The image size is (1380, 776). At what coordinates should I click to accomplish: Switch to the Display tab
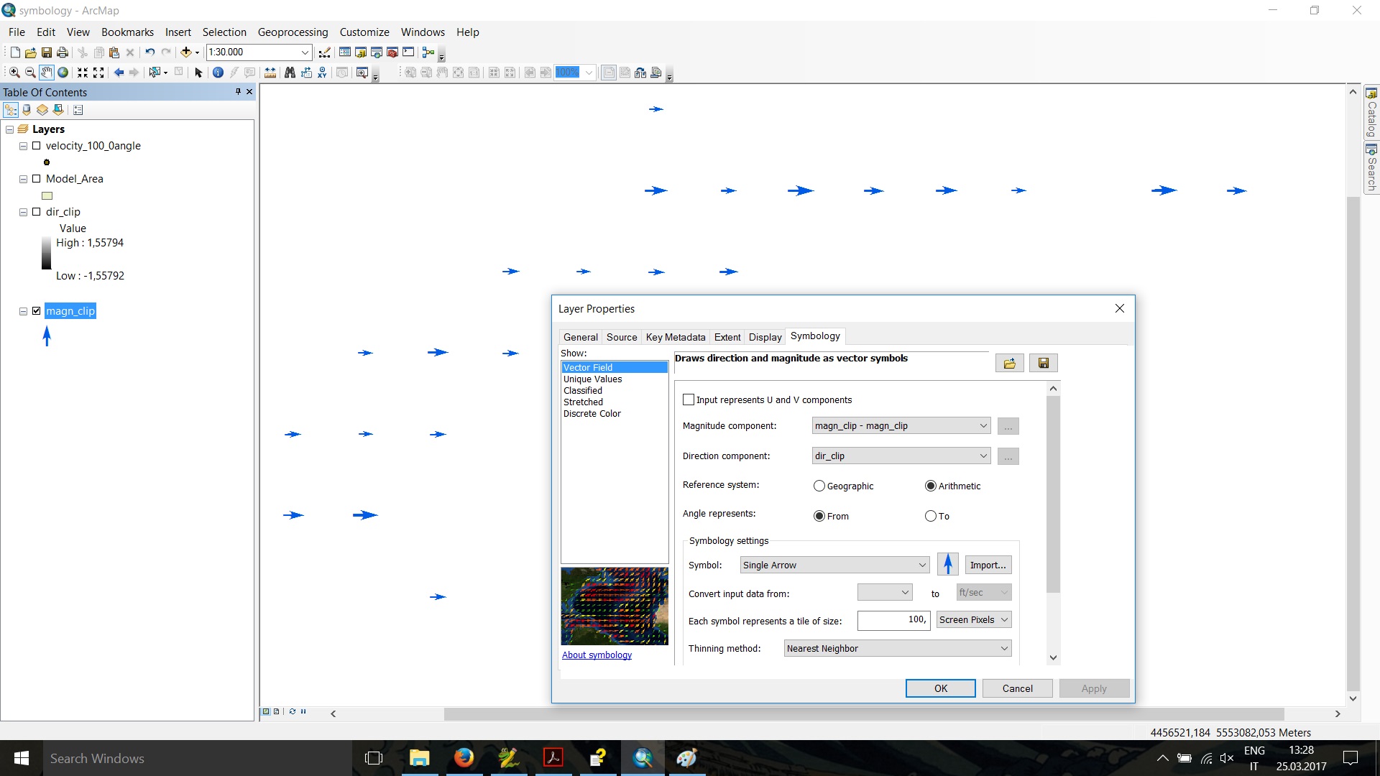(765, 337)
